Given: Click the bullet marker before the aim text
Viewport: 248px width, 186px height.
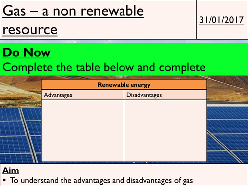Looking at the screenshot, I should click(x=4, y=180).
